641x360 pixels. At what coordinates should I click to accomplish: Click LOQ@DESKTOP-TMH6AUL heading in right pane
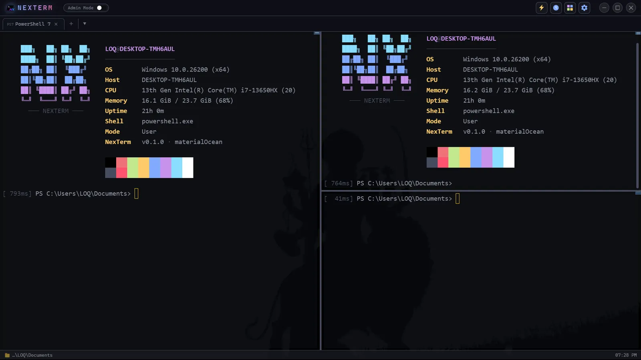tap(461, 38)
